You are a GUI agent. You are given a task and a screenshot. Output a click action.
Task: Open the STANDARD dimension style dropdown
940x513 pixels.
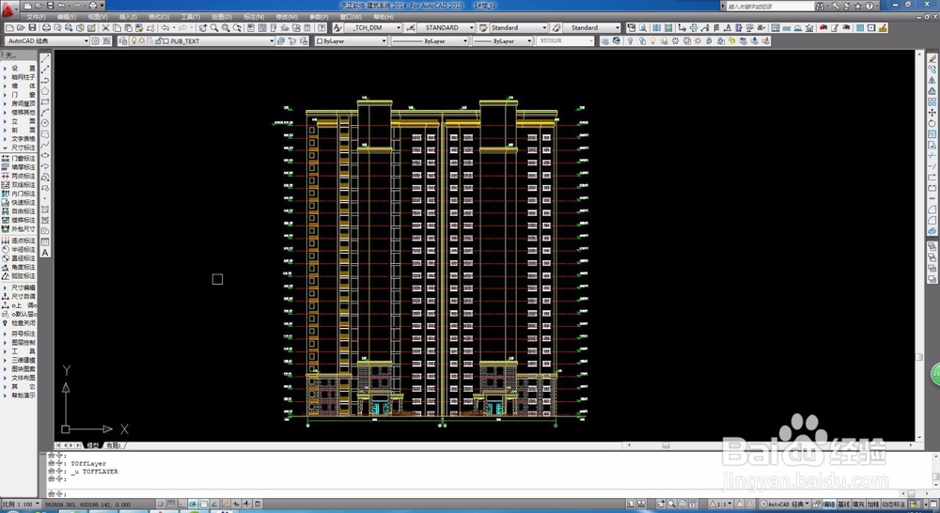click(446, 27)
